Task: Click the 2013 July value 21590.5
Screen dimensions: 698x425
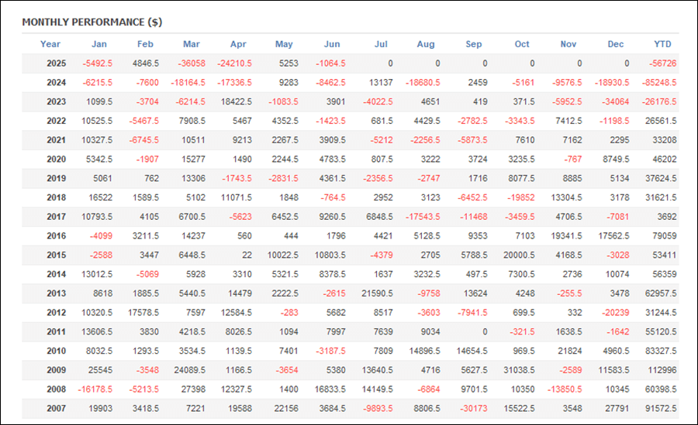Action: coord(377,293)
